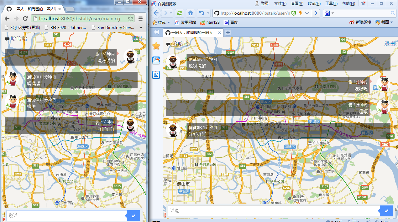Click the 说说 message input in Chrome

tap(66, 215)
